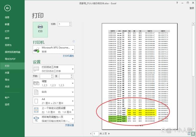Choose 导出为PDF from the sidebar menu

10,59
